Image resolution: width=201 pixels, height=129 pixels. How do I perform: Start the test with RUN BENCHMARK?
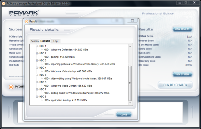pos(175,85)
